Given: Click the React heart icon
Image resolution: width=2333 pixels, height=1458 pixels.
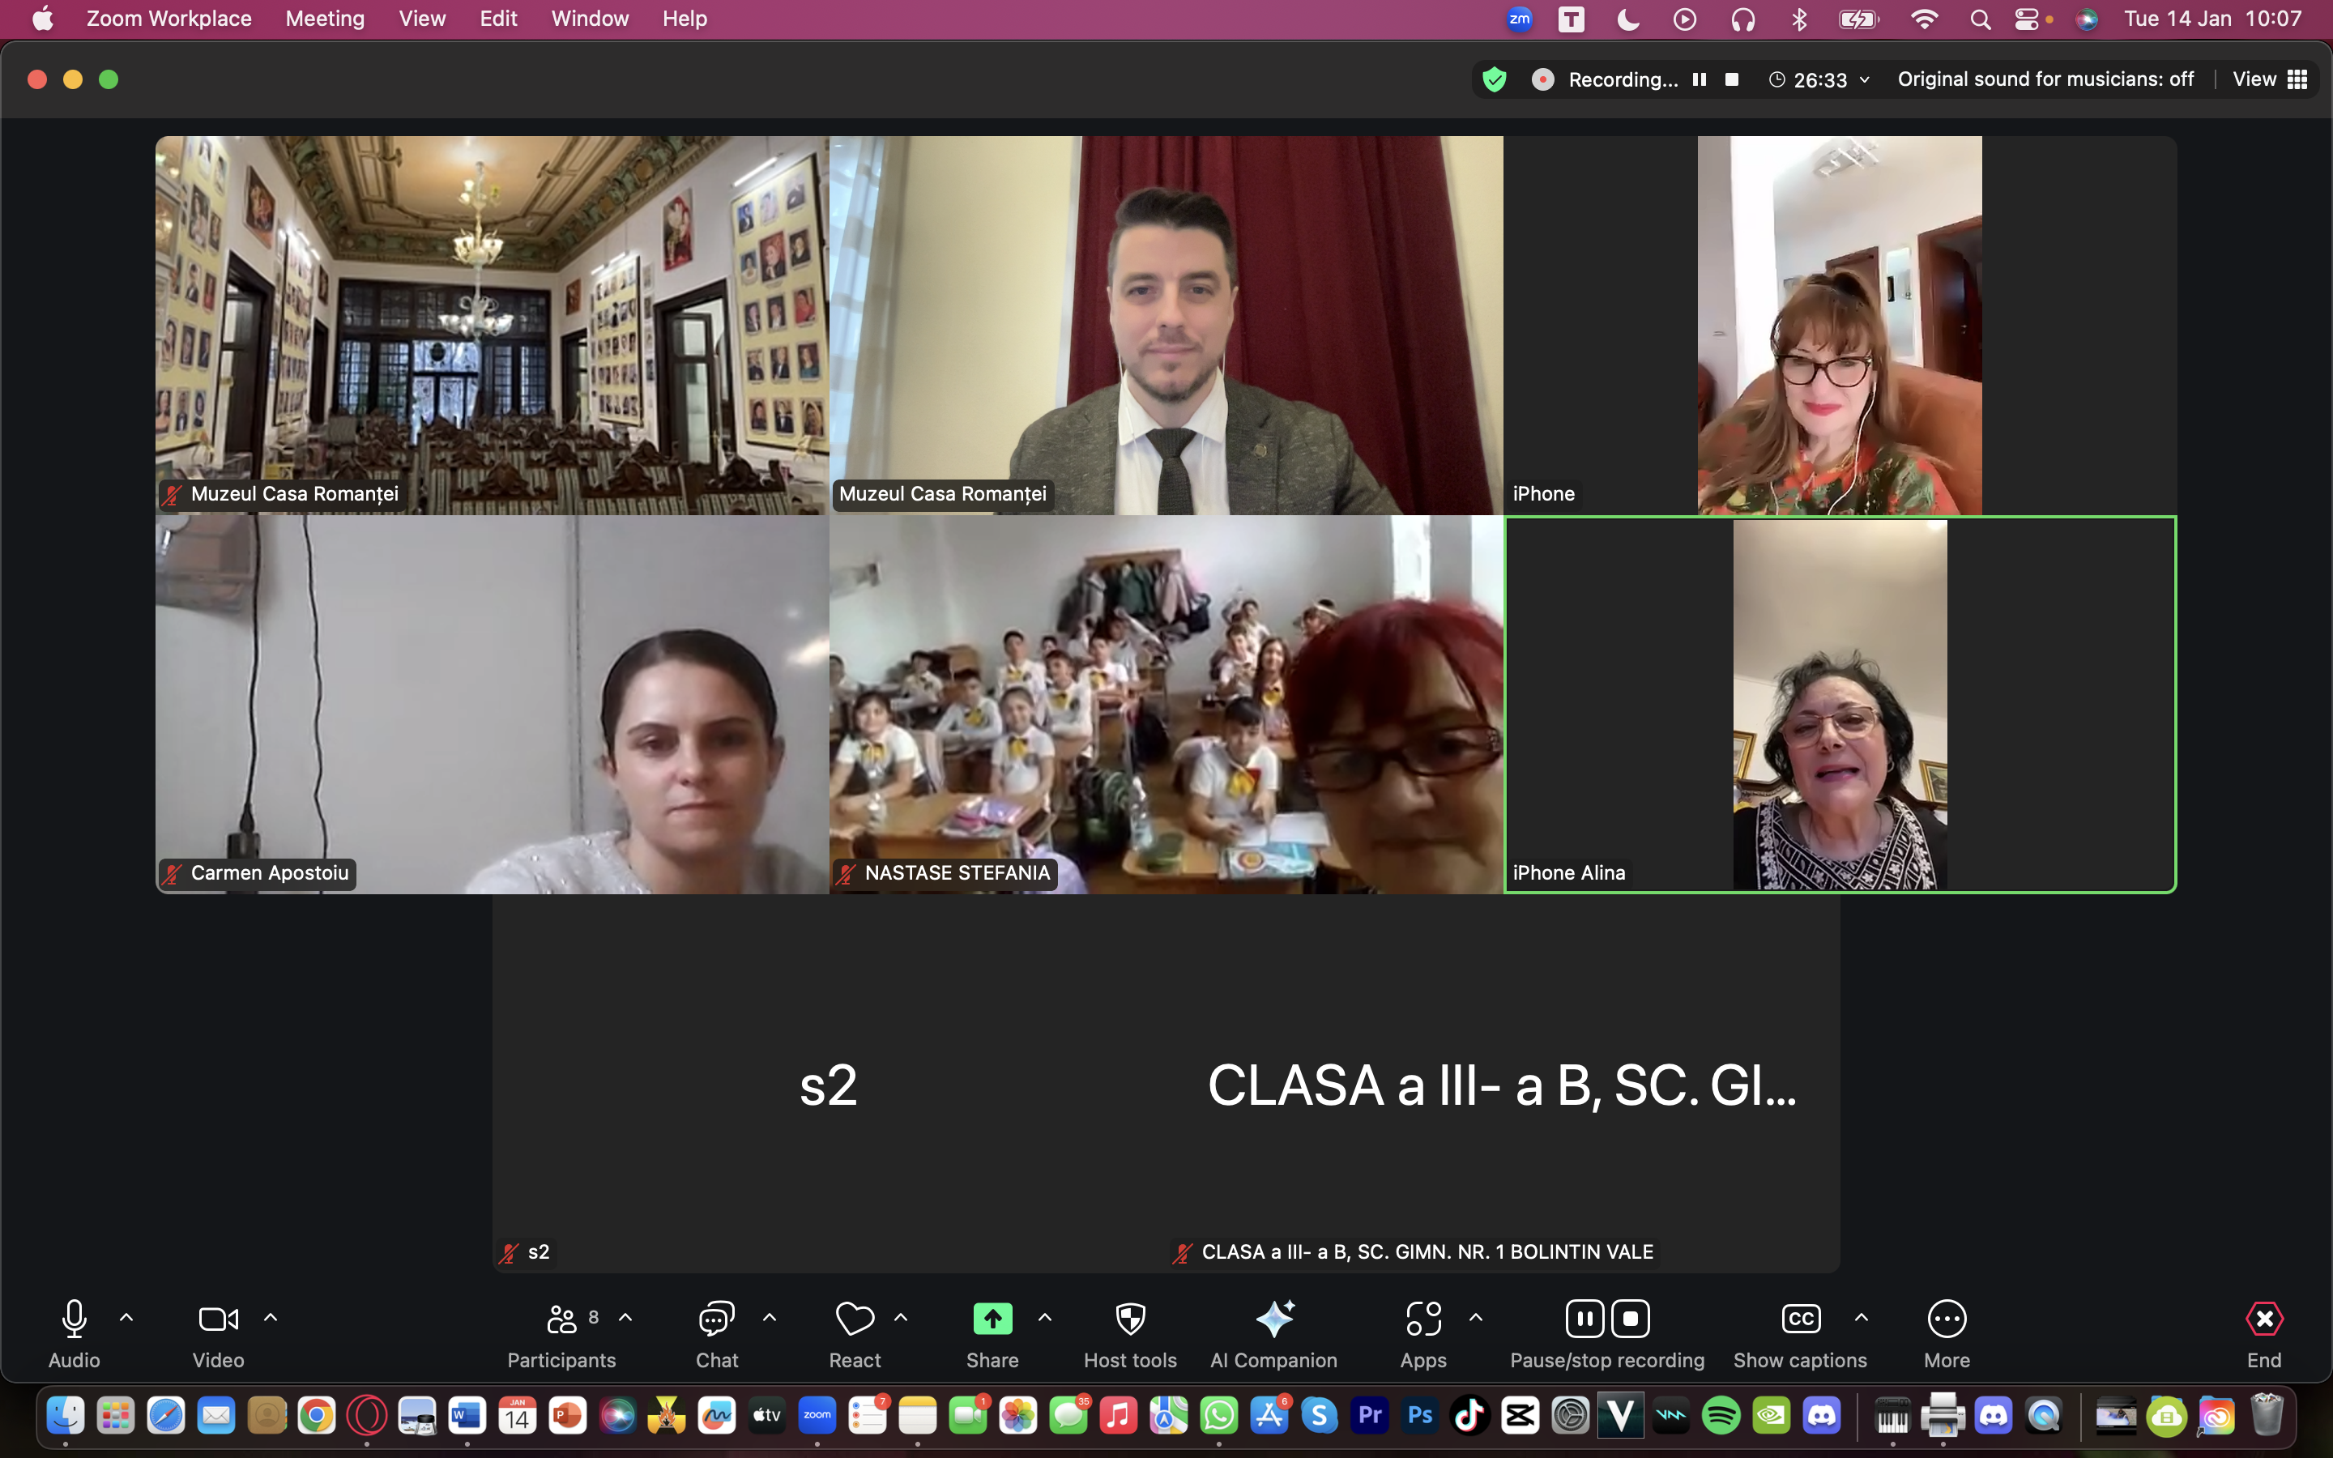Looking at the screenshot, I should [854, 1319].
